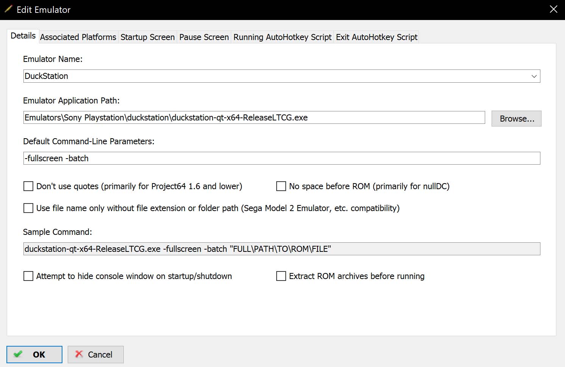Click the Sample Command read-only field
The height and width of the screenshot is (367, 565).
pyautogui.click(x=282, y=249)
